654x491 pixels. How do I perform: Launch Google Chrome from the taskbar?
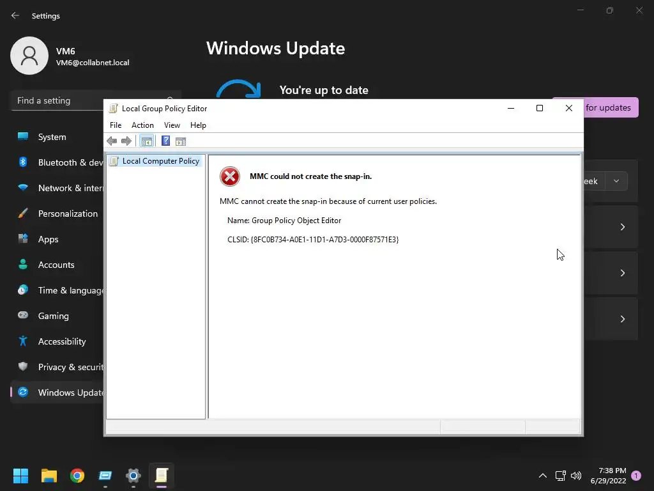coord(77,476)
